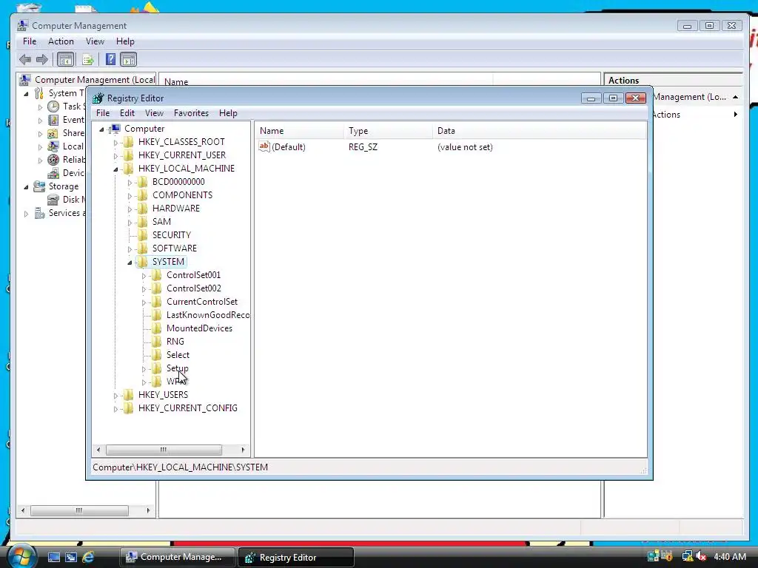Open Registry Editor File menu
The image size is (758, 568).
pos(102,113)
